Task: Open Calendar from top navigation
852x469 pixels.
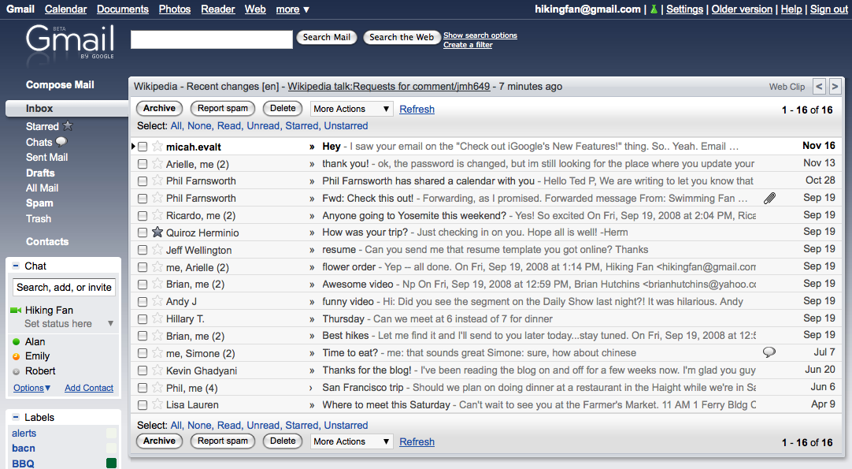Action: point(65,9)
